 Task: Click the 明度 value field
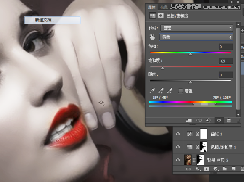click(x=226, y=75)
